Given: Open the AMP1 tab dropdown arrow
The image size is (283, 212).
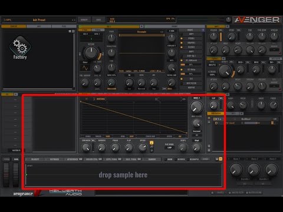Looking at the screenshot, I should 228,26.
